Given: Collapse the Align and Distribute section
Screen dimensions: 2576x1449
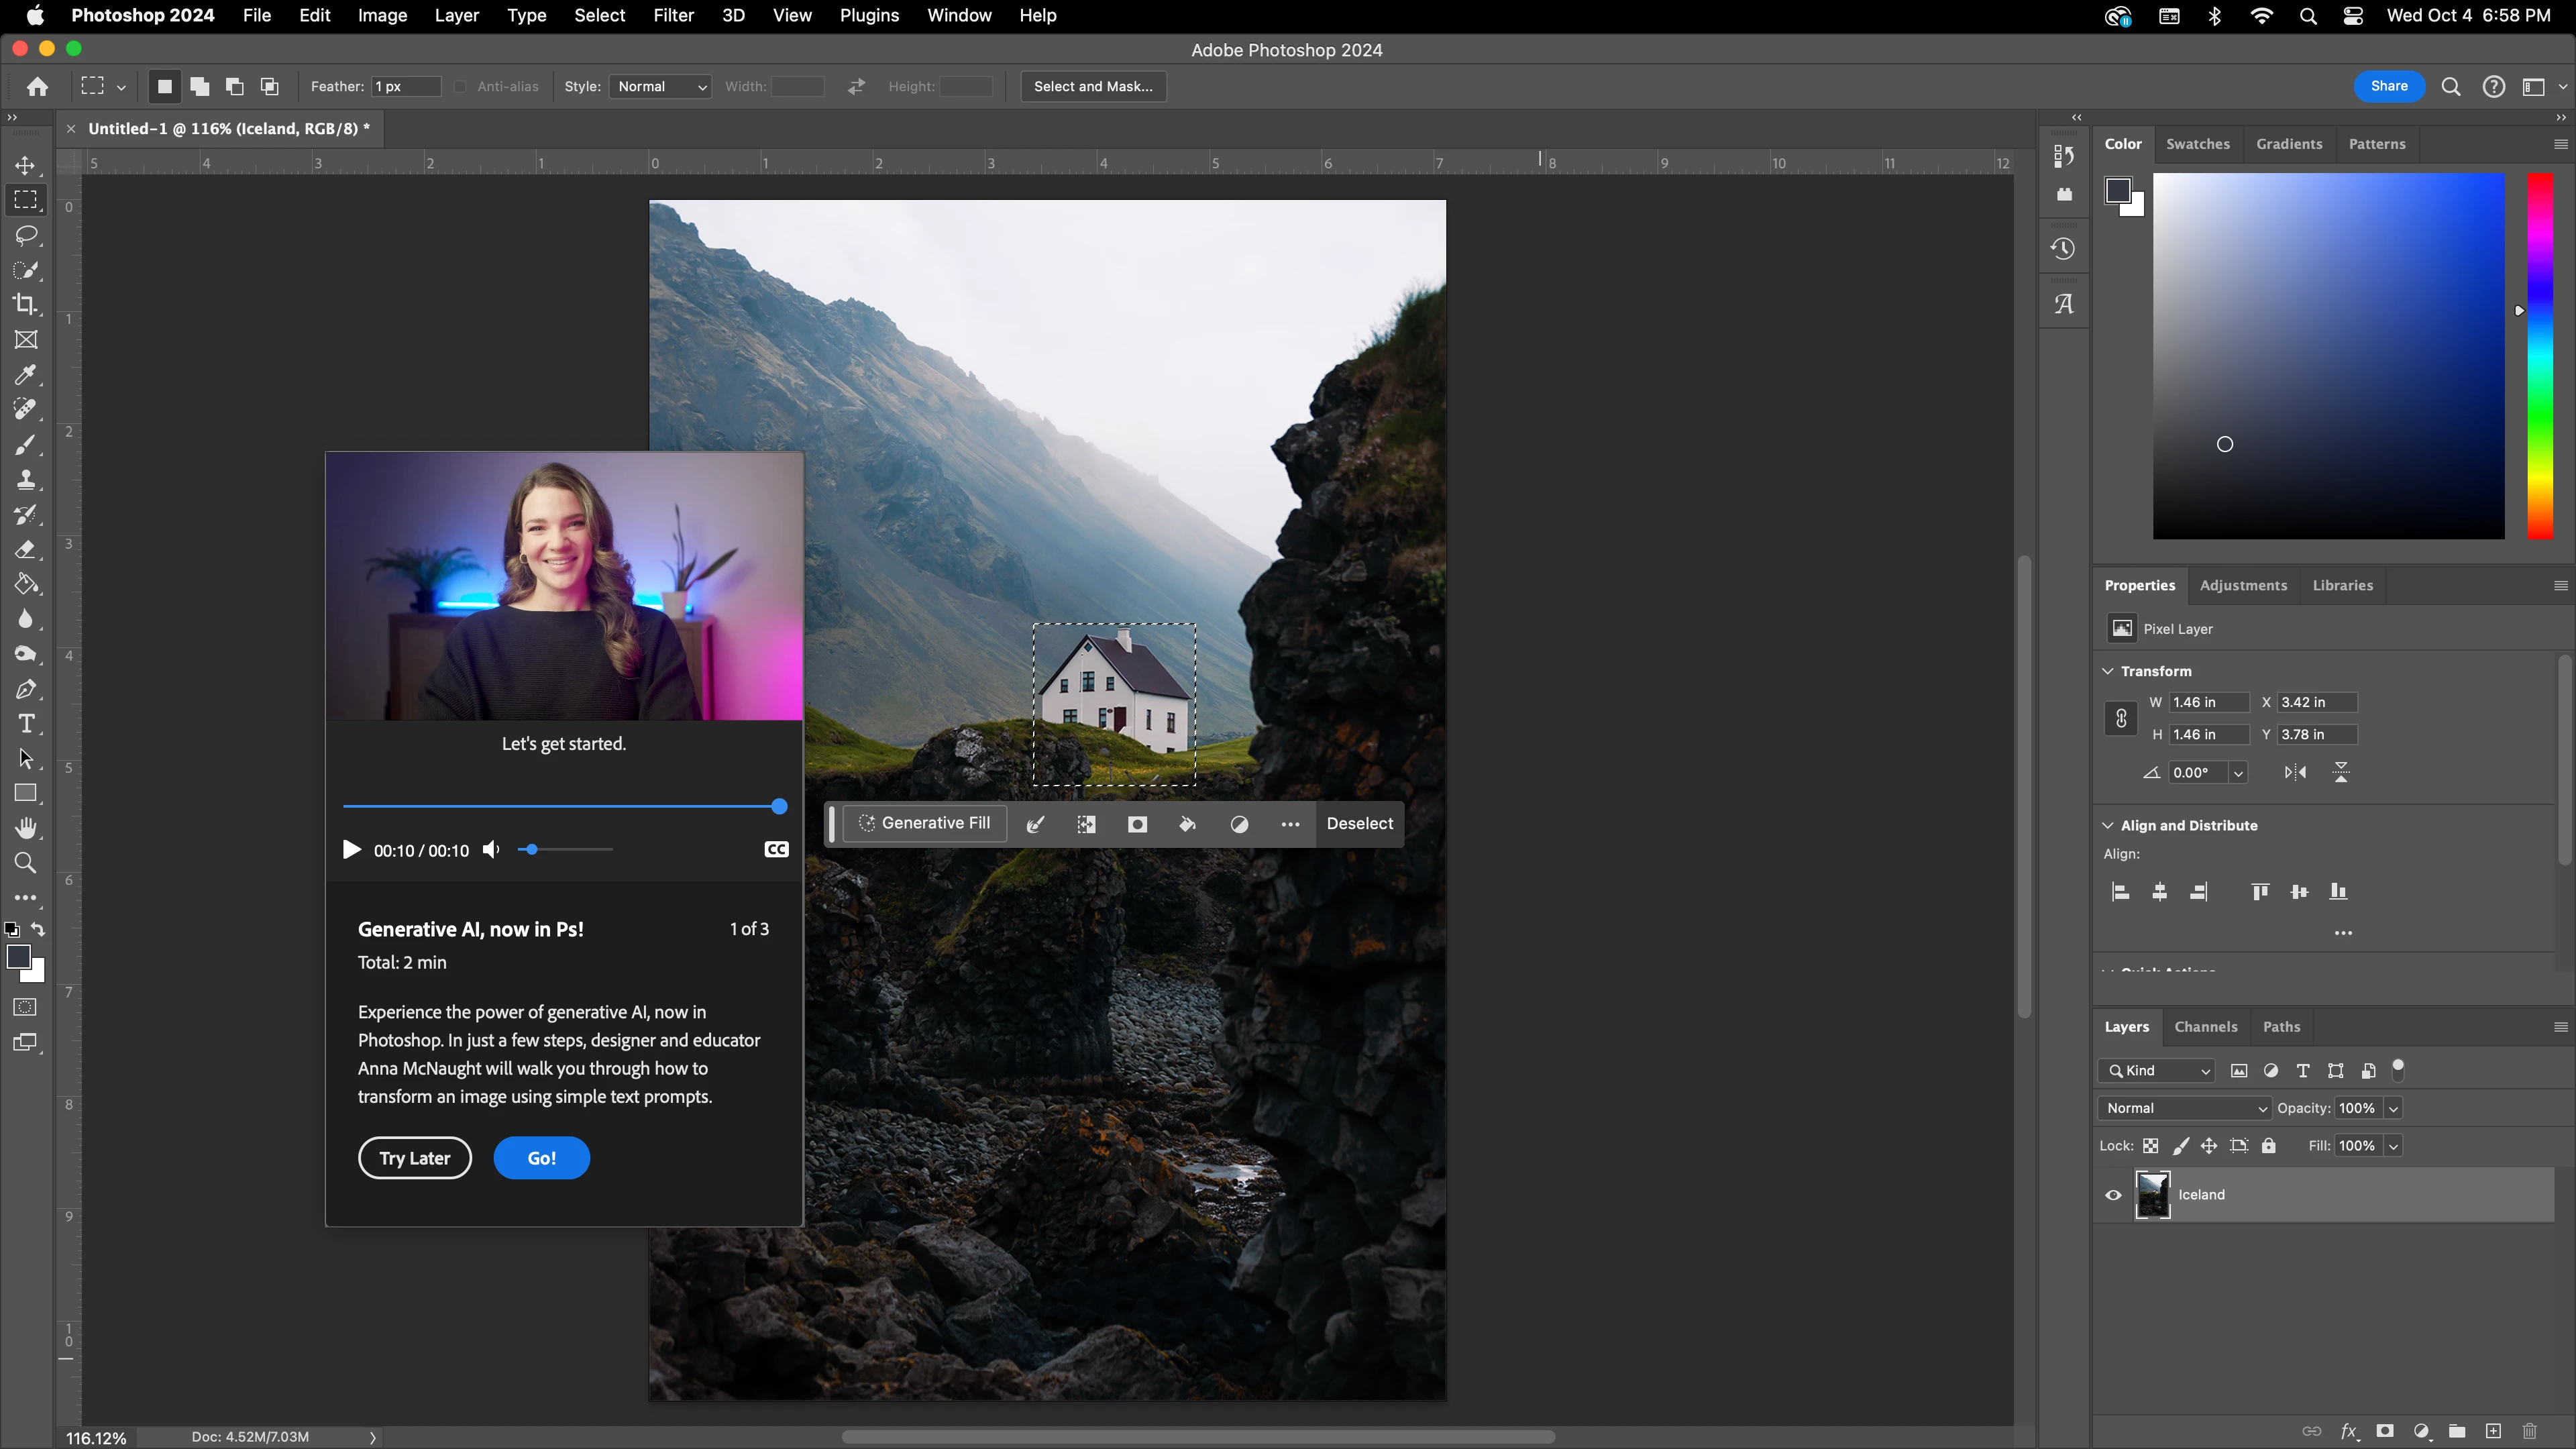Looking at the screenshot, I should coord(2108,825).
